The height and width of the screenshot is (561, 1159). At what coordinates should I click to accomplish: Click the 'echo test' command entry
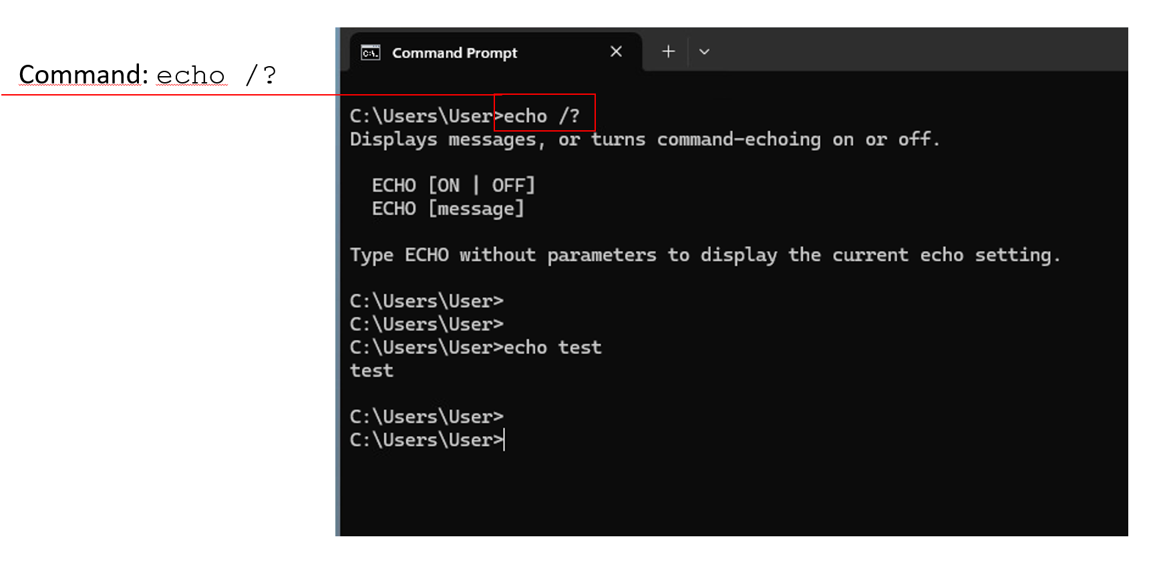(552, 347)
